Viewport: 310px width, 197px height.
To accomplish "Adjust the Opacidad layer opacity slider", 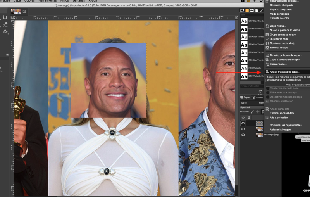I will point(252,107).
